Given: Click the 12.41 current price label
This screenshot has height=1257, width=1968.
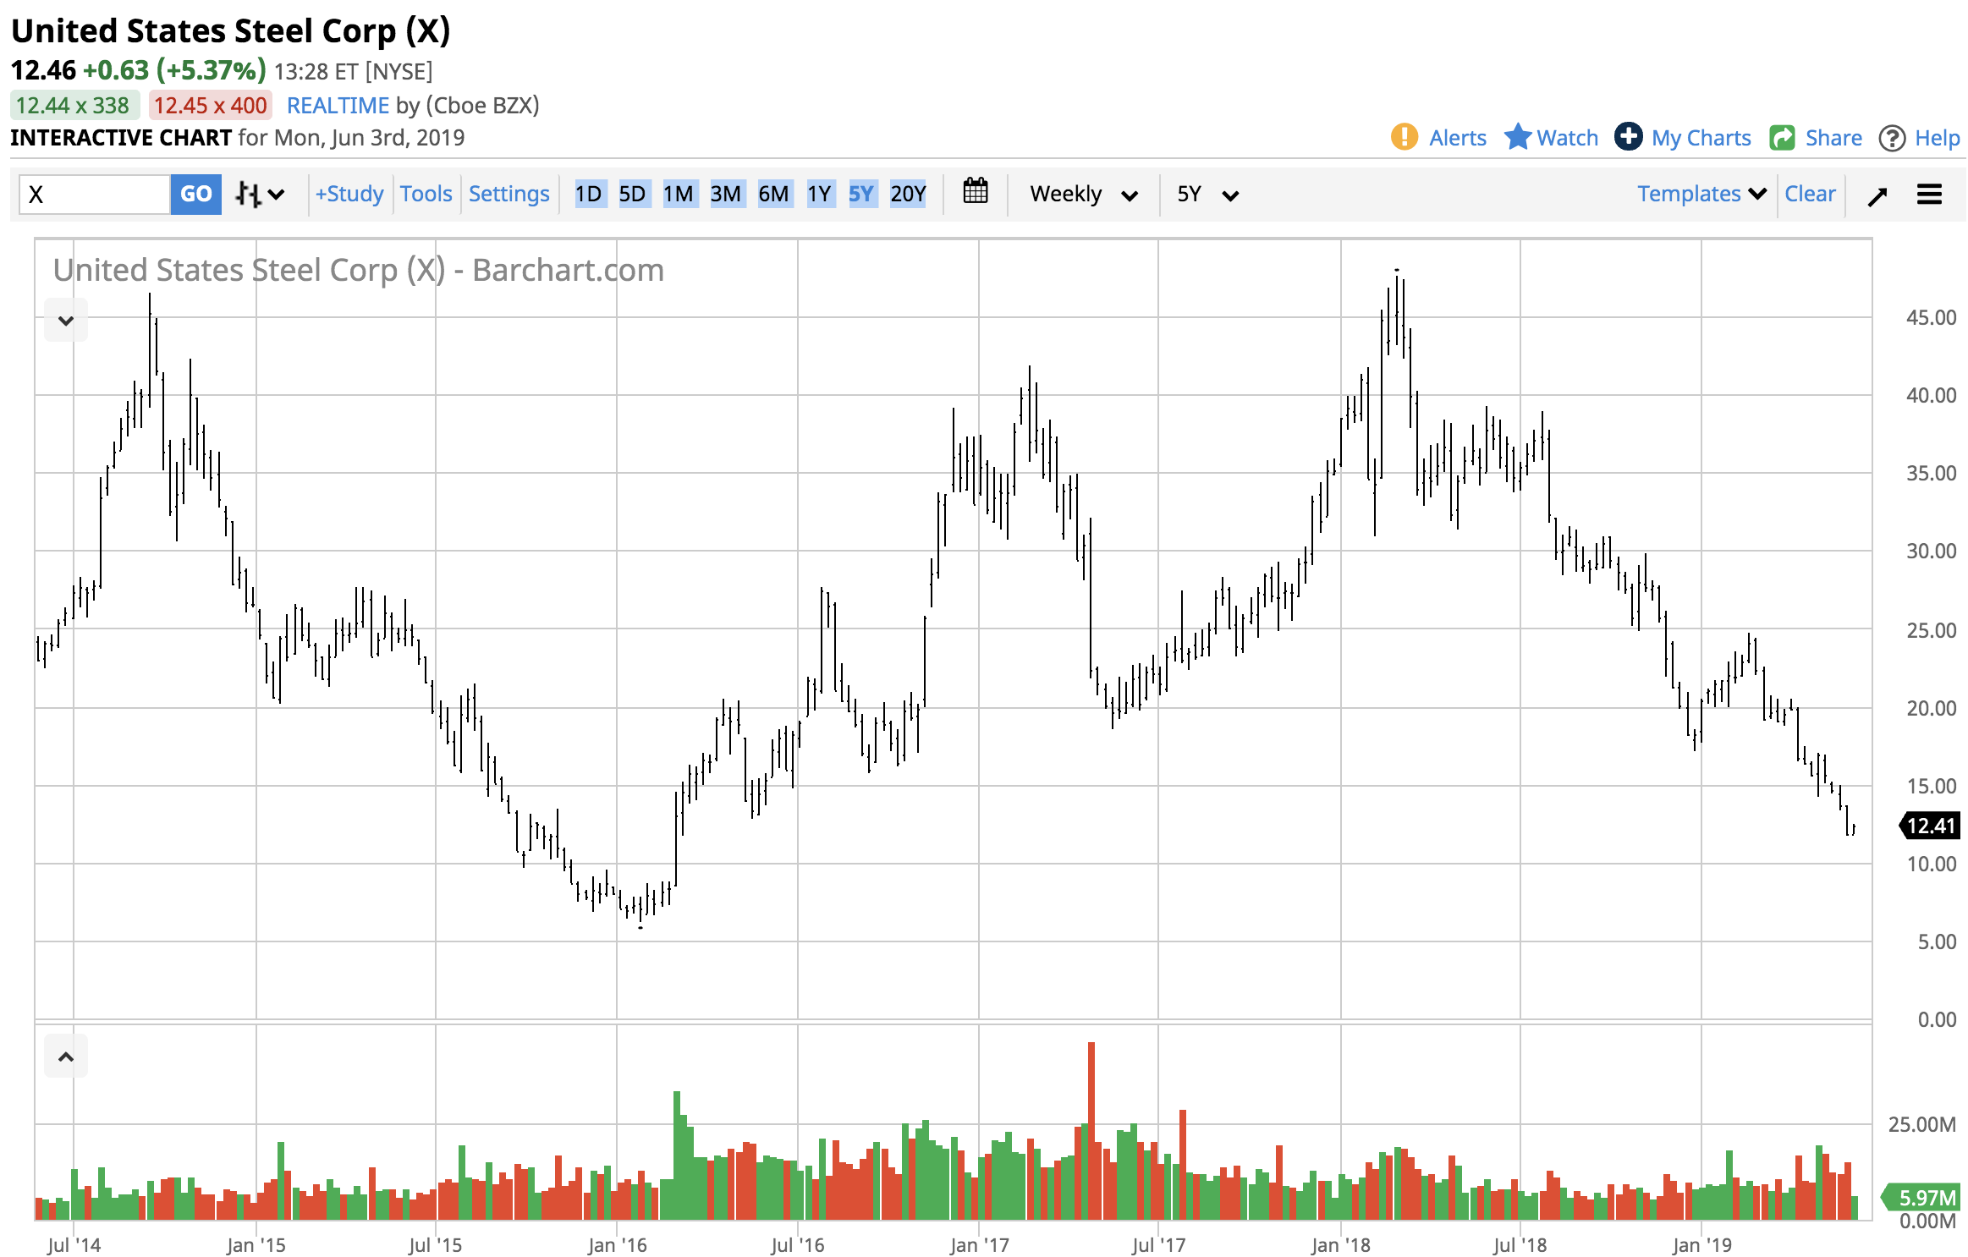Looking at the screenshot, I should coord(1930,826).
